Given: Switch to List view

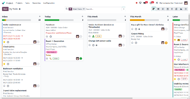Looking at the screenshot, I should click(x=158, y=9).
